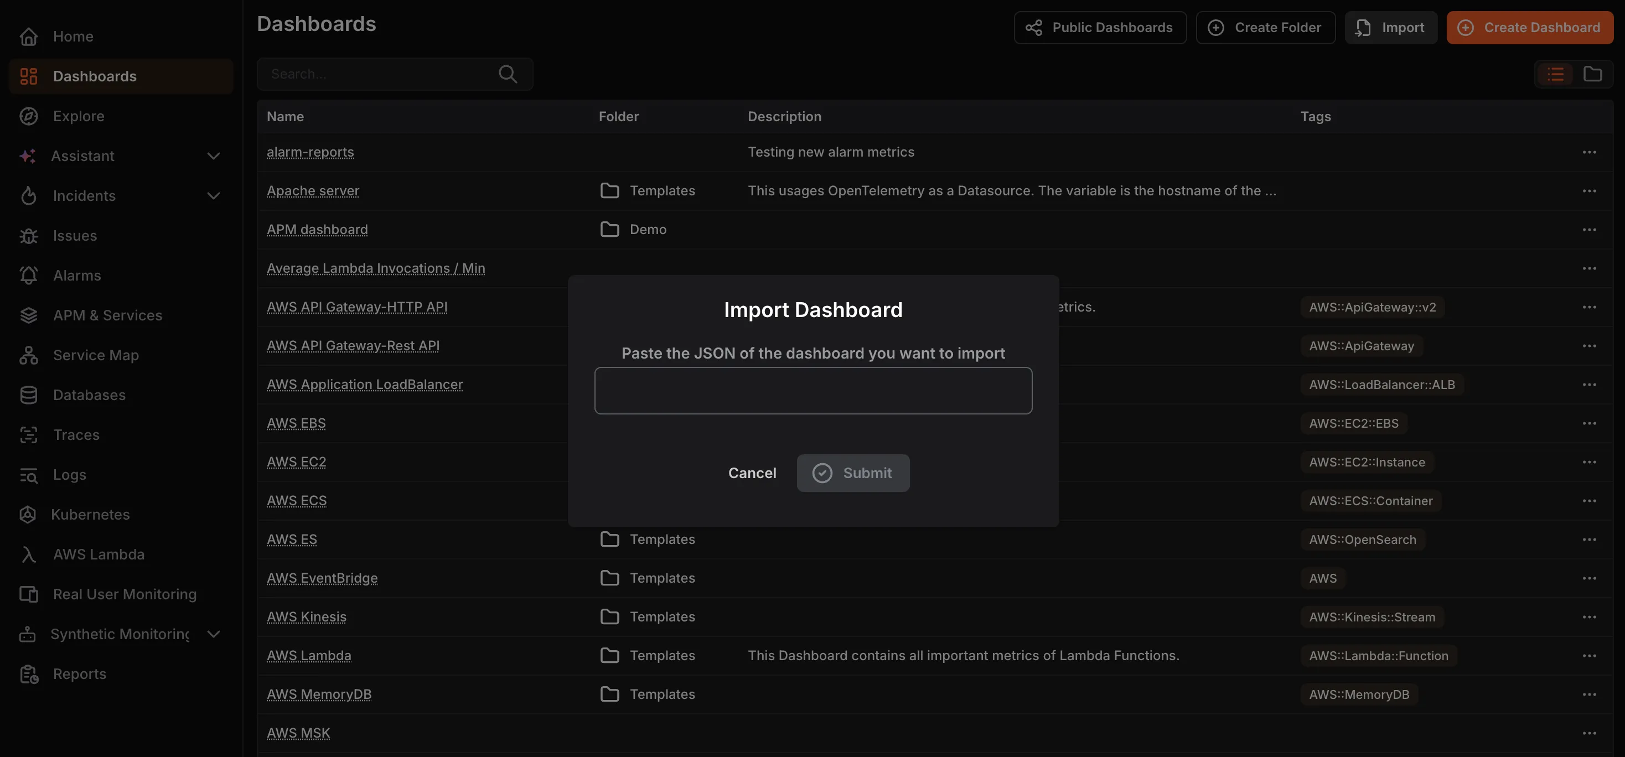Click the AWS::Lambda::Function tag
The image size is (1625, 757).
1378,655
